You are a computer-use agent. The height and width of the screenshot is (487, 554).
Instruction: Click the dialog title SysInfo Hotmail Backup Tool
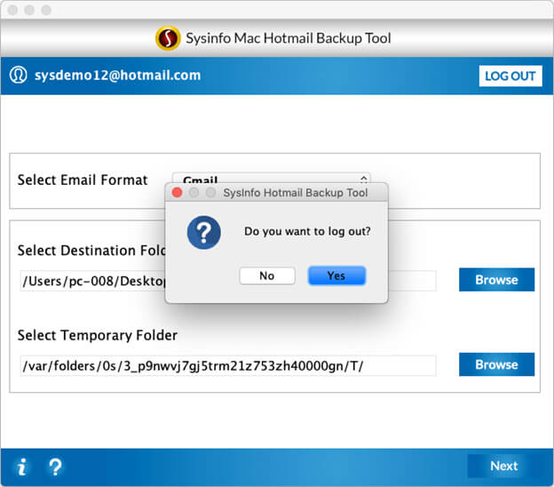point(296,193)
